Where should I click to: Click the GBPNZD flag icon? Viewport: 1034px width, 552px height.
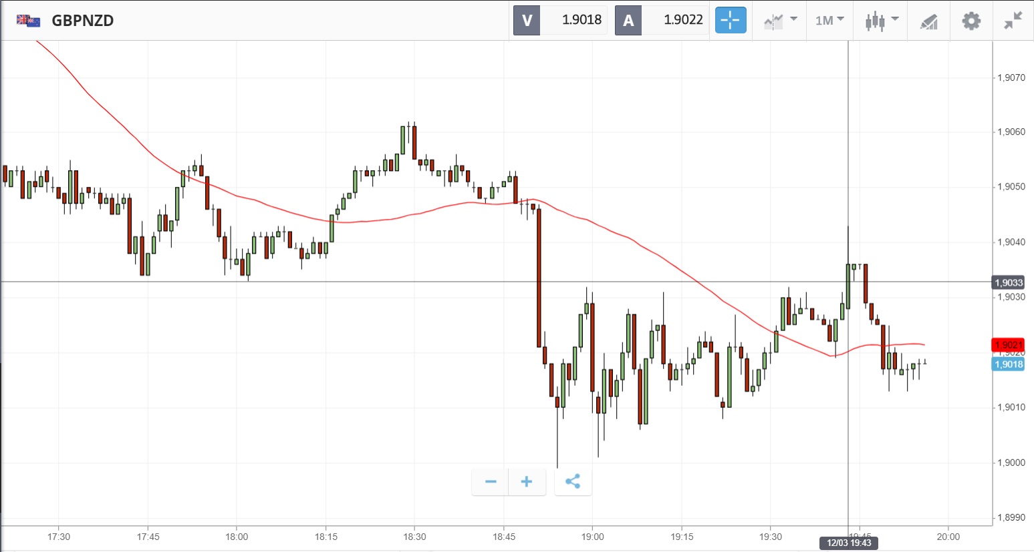pyautogui.click(x=28, y=21)
